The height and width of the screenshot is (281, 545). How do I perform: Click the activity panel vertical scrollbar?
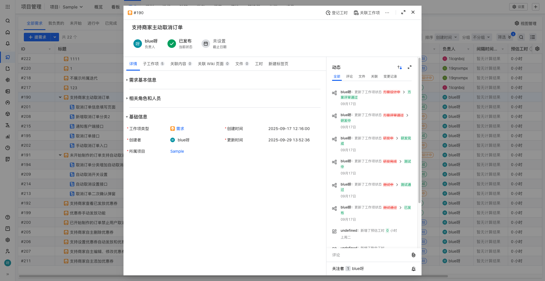click(419, 130)
